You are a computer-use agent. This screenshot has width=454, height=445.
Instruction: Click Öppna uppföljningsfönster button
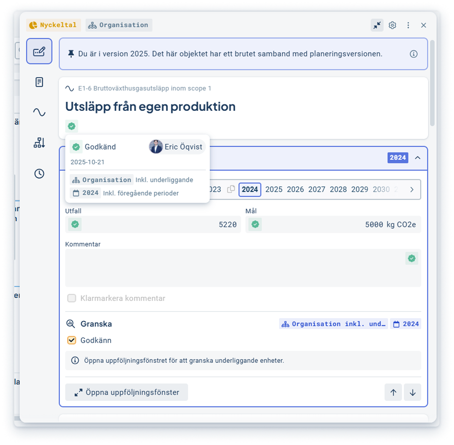(x=127, y=393)
